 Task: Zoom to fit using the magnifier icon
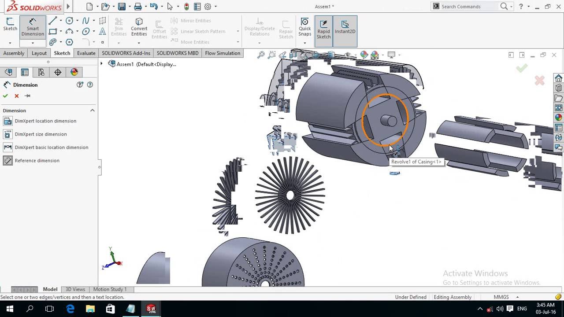pyautogui.click(x=261, y=55)
